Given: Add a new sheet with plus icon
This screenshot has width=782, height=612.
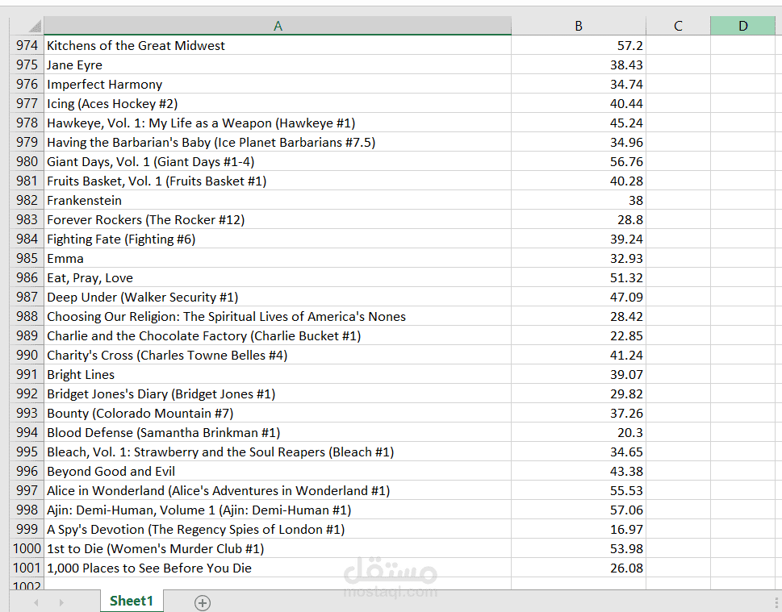Looking at the screenshot, I should click(x=203, y=602).
